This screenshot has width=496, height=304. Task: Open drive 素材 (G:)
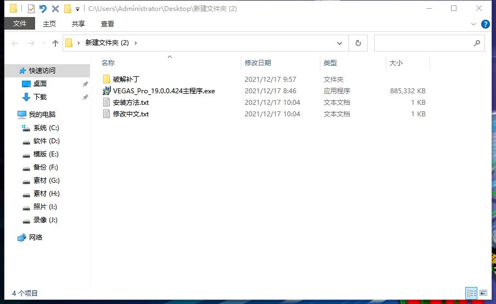47,181
